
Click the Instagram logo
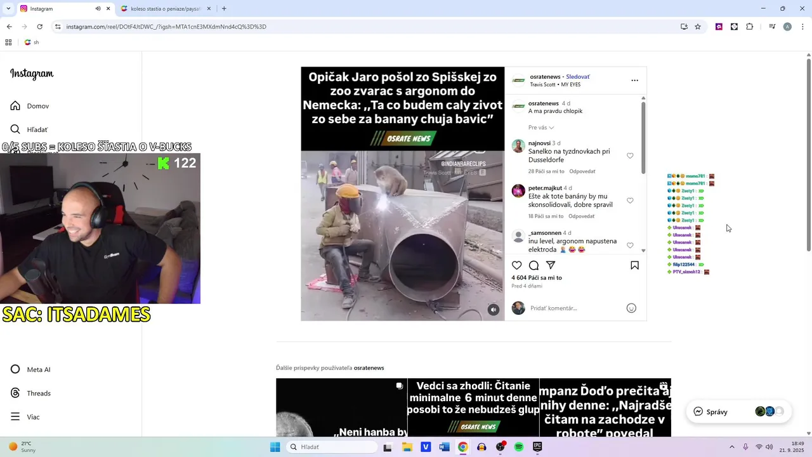pyautogui.click(x=32, y=74)
